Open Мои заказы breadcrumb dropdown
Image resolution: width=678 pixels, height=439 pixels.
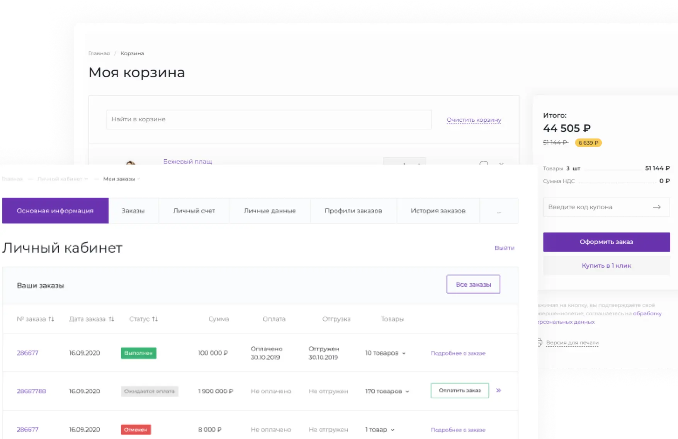[138, 179]
